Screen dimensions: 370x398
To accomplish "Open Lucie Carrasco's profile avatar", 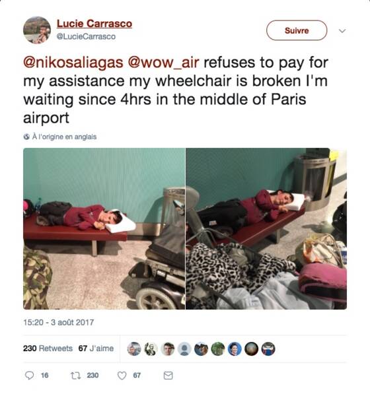I will click(37, 30).
